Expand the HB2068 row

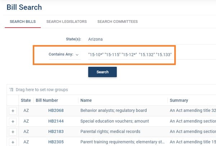pos(13,111)
